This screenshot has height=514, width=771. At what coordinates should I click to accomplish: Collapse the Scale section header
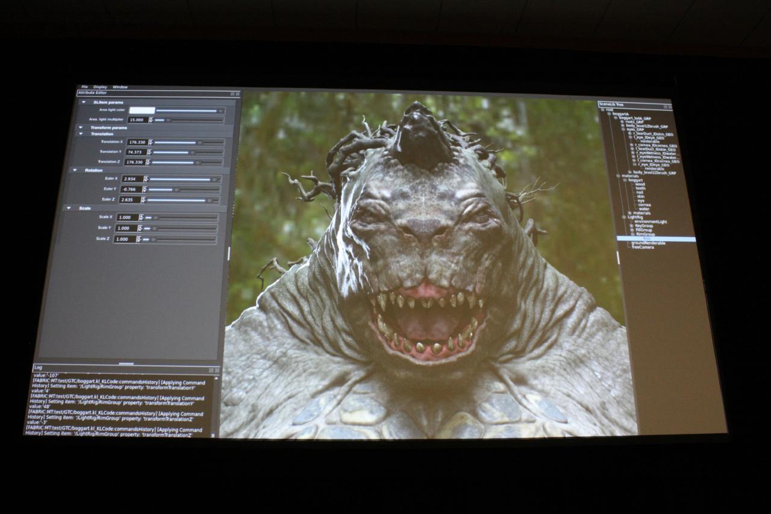tap(69, 208)
